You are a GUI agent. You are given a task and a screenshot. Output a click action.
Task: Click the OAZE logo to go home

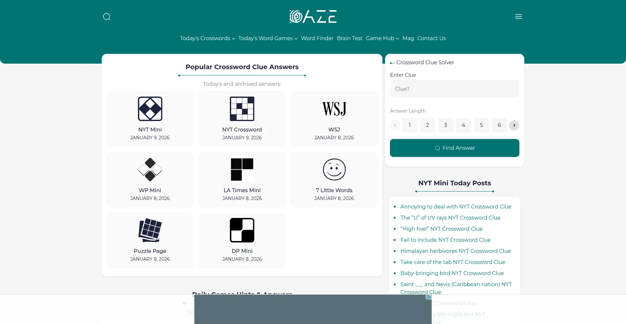pyautogui.click(x=313, y=16)
